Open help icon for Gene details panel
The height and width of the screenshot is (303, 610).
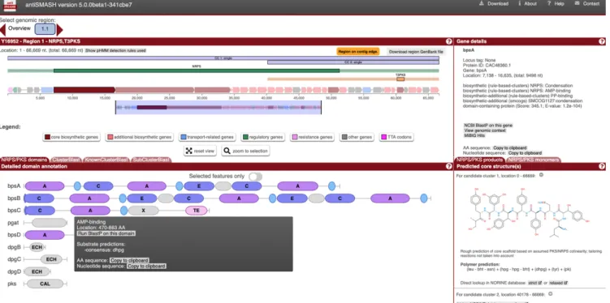tap(602, 41)
